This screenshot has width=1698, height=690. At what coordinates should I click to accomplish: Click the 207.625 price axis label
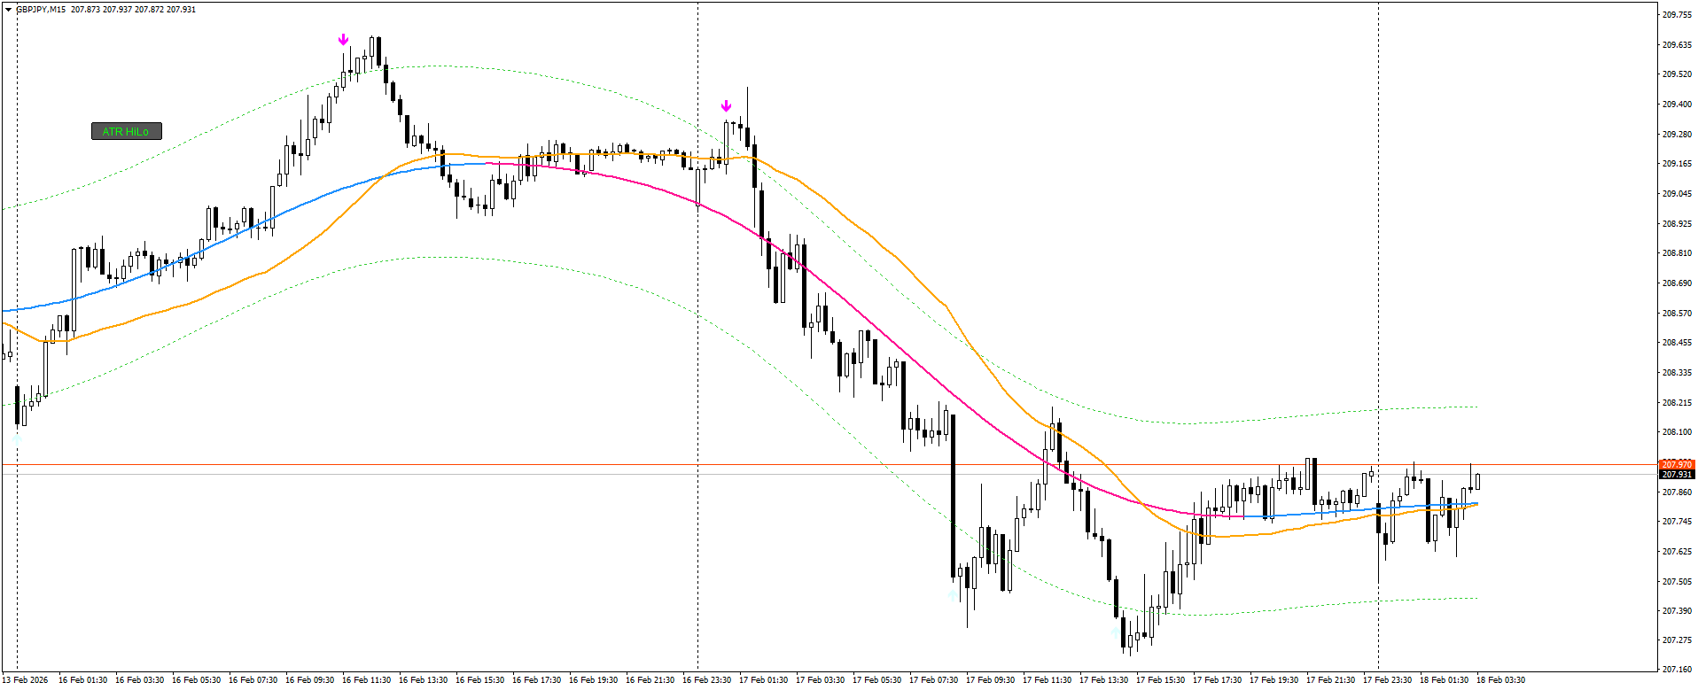[1677, 551]
